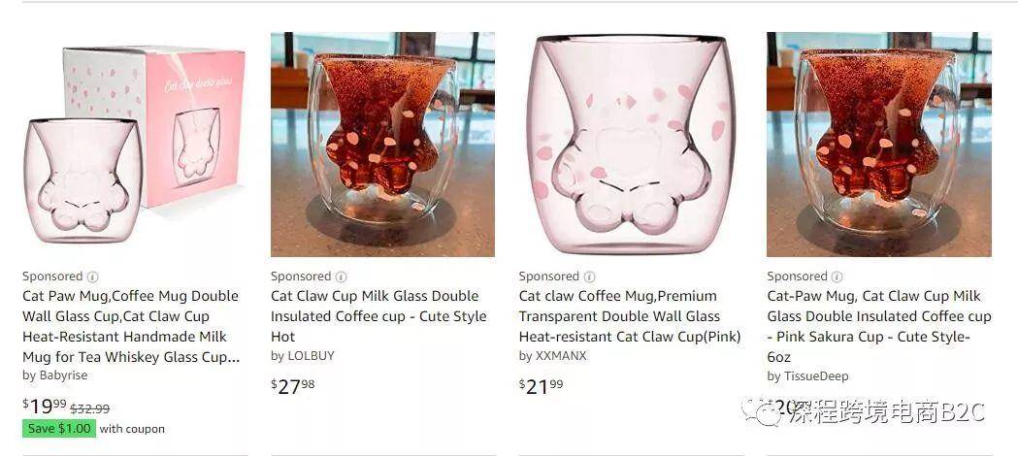Image resolution: width=1018 pixels, height=456 pixels.
Task: Open the Cat-Paw Mug Pink Sakura Cup title
Action: tap(879, 326)
